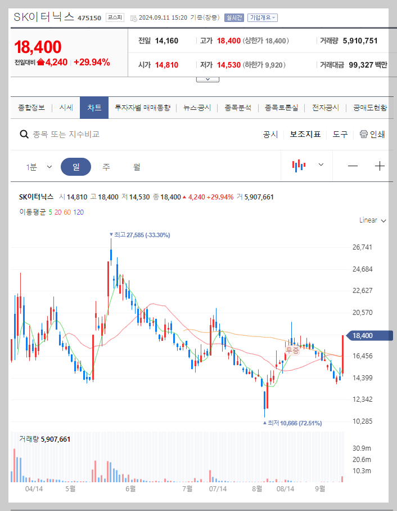397x511 pixels.
Task: Click the 도구 button
Action: tap(340, 134)
